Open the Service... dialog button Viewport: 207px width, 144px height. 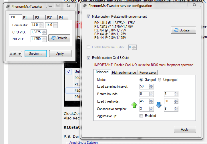[36, 54]
